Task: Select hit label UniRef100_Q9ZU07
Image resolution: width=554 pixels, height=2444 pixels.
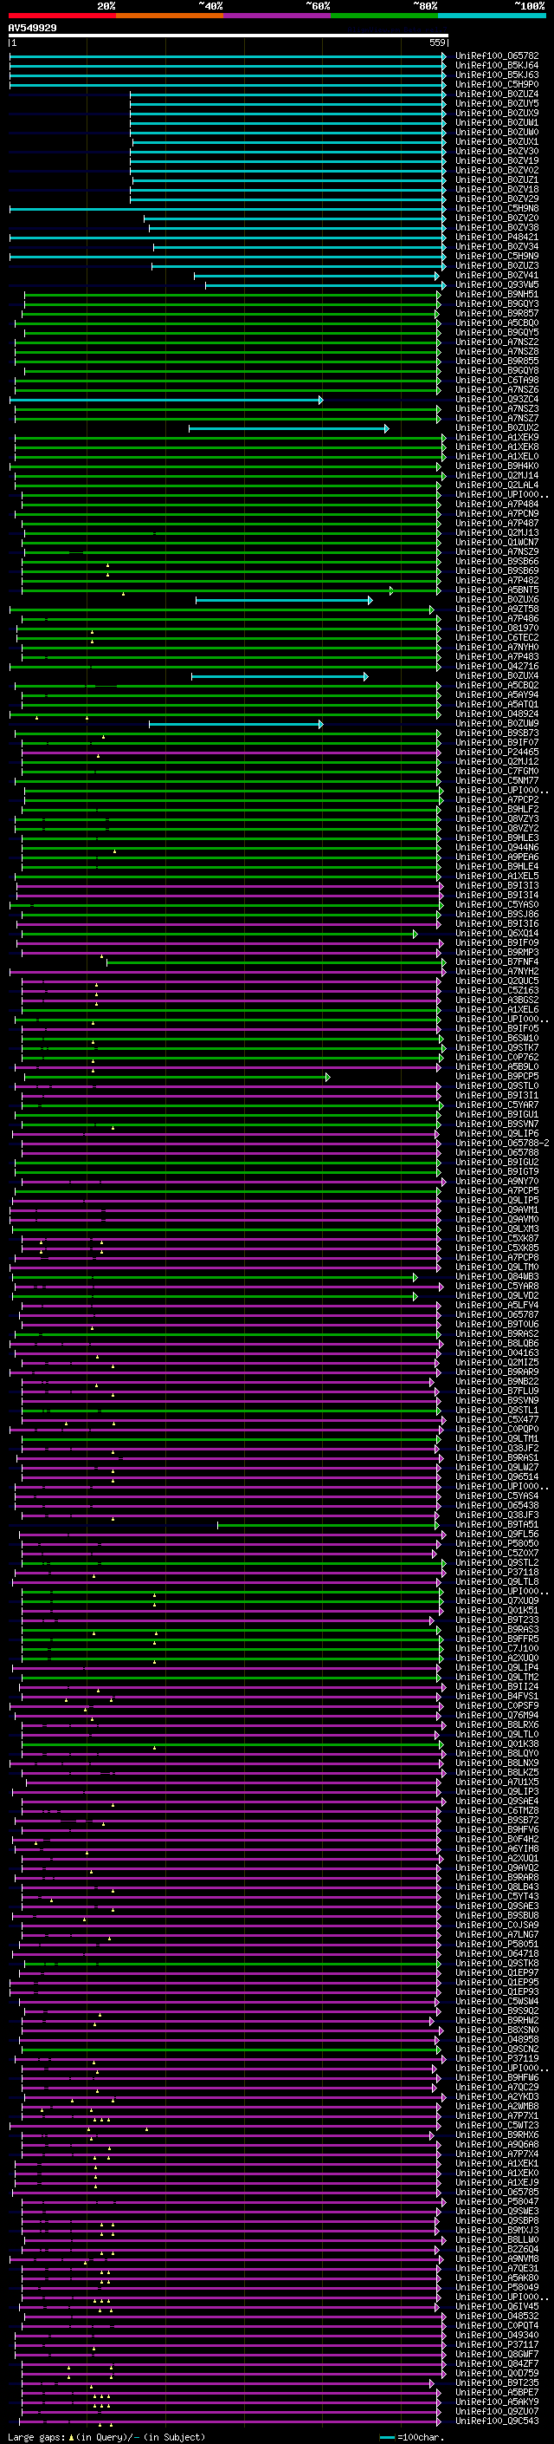Action: click(x=497, y=2411)
